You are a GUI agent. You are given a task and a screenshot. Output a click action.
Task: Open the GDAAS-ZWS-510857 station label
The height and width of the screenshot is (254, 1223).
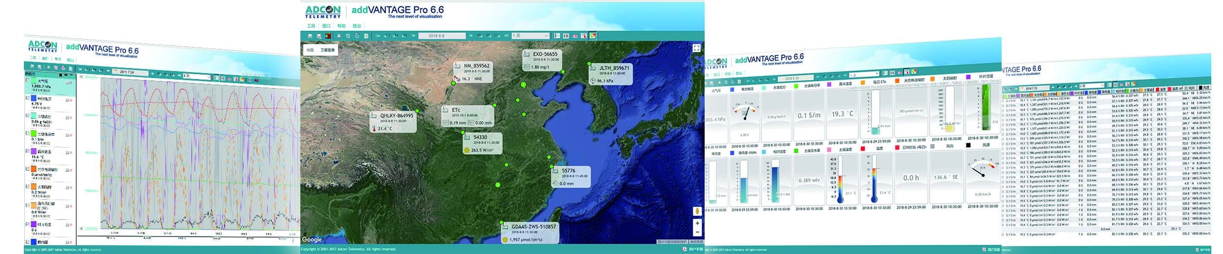tap(530, 233)
